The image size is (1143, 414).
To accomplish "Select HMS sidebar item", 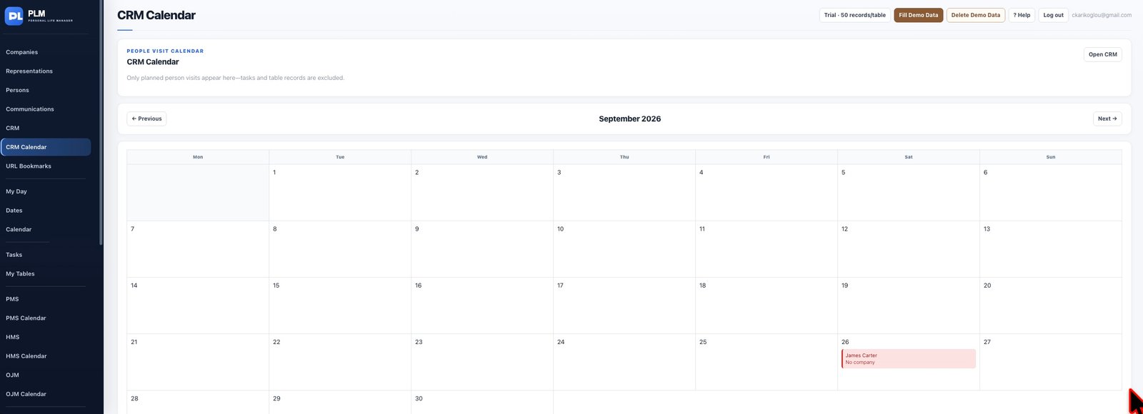I will 13,337.
